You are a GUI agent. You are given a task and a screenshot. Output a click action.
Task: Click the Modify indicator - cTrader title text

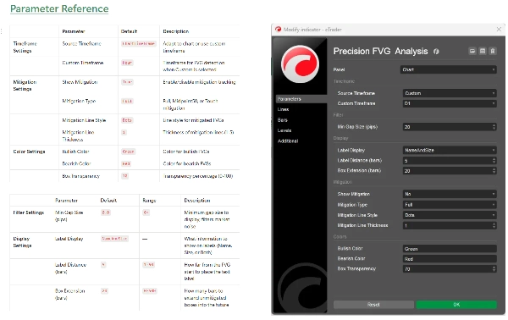(312, 30)
